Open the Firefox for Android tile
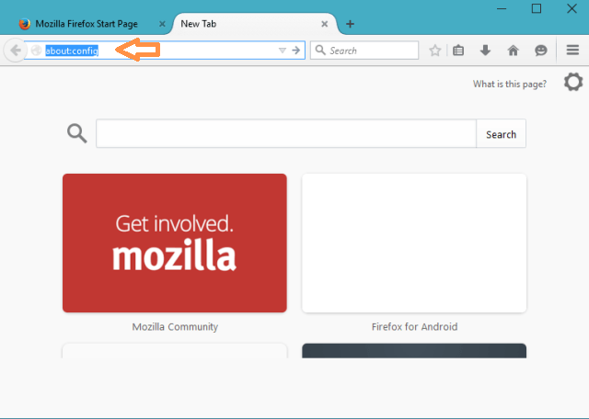Viewport: 589px width, 419px height. pyautogui.click(x=414, y=243)
